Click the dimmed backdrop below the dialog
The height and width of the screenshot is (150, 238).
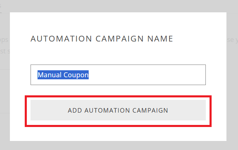click(x=118, y=145)
